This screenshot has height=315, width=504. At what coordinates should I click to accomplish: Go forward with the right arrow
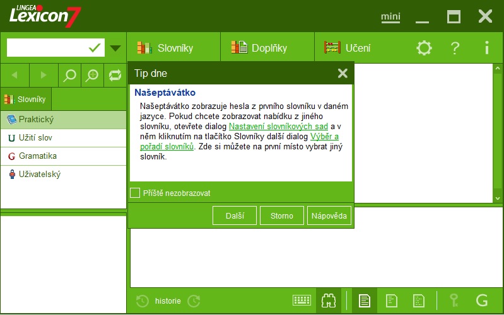click(x=44, y=75)
